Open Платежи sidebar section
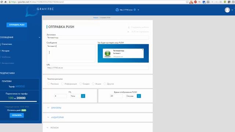The image size is (235, 132). tap(7, 81)
